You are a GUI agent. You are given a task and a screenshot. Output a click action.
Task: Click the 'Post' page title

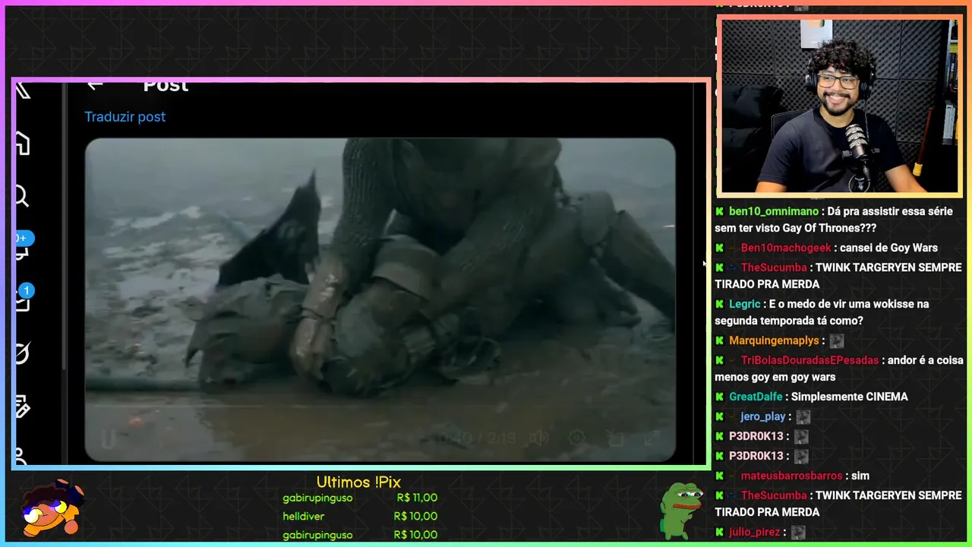[166, 85]
